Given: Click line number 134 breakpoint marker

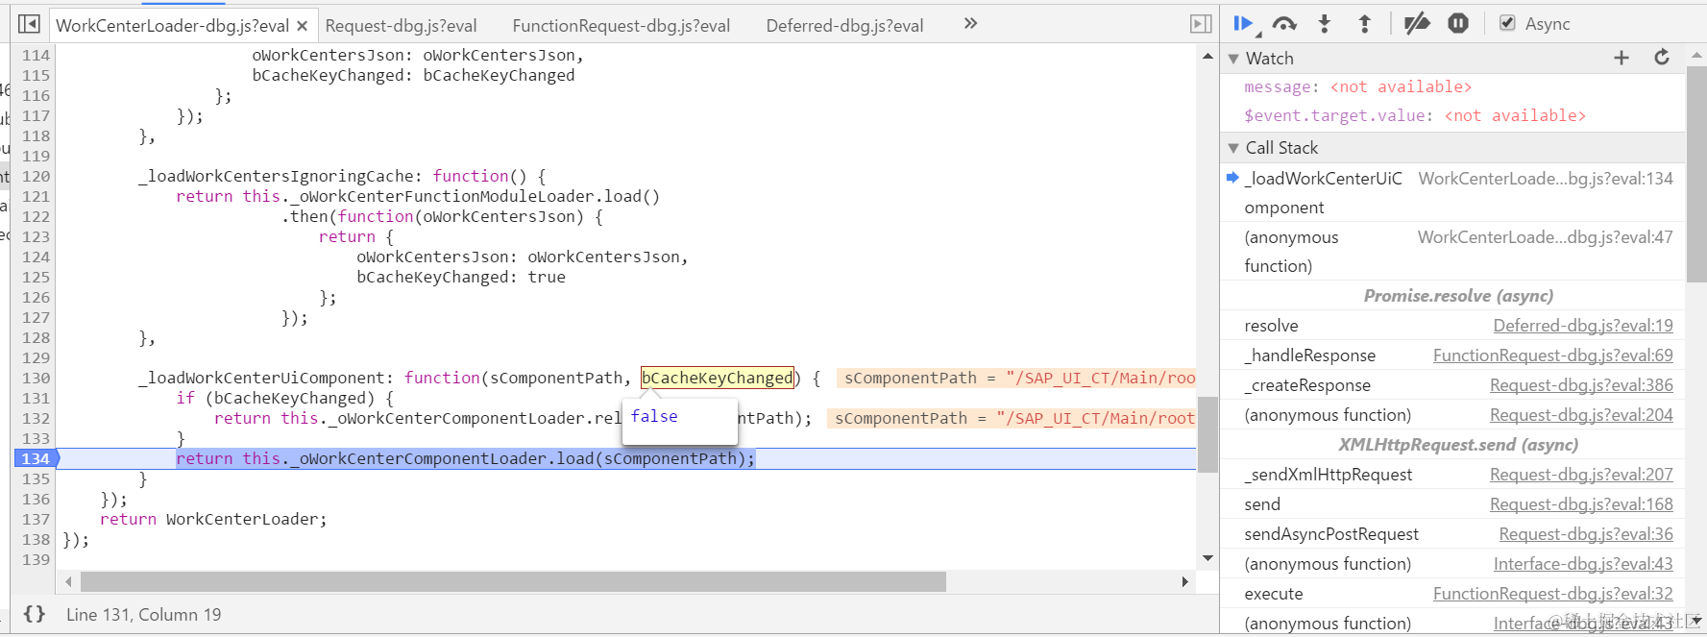Looking at the screenshot, I should [x=37, y=458].
